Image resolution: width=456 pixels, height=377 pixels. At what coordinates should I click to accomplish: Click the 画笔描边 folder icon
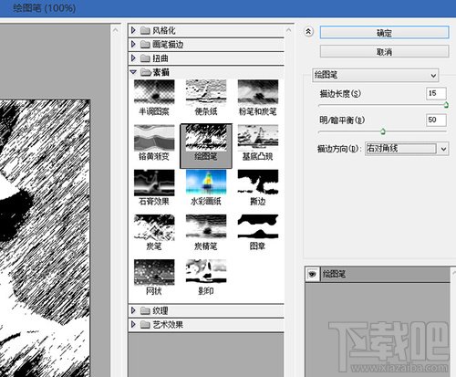coord(145,45)
